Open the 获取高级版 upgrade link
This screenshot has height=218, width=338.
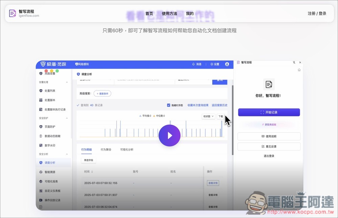click(x=269, y=125)
